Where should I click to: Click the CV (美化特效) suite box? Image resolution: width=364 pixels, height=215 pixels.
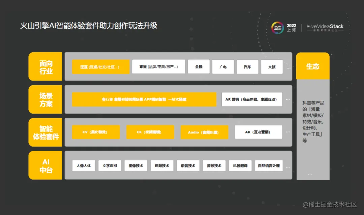coord(96,132)
